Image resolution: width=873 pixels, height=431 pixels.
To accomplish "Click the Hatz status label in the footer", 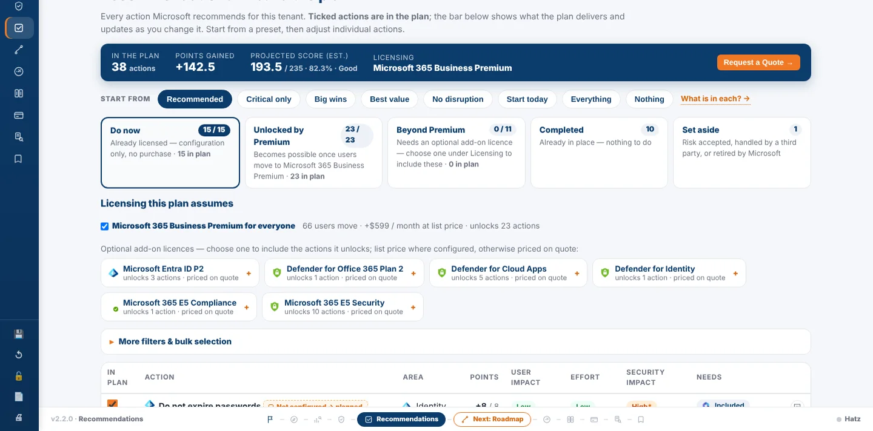I will coord(849,419).
